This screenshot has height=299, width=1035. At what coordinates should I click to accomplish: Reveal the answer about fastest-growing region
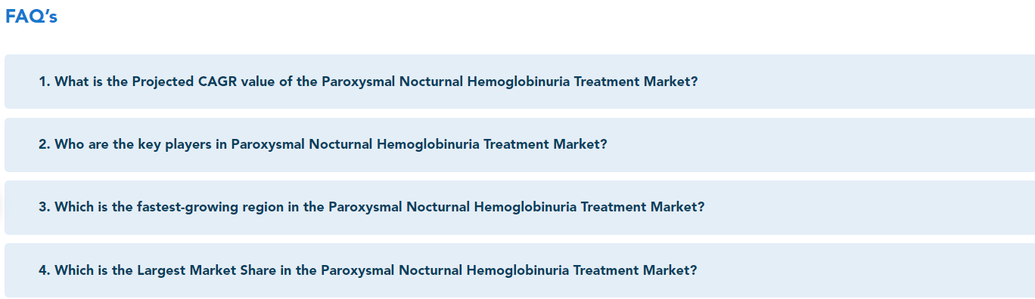pyautogui.click(x=520, y=207)
